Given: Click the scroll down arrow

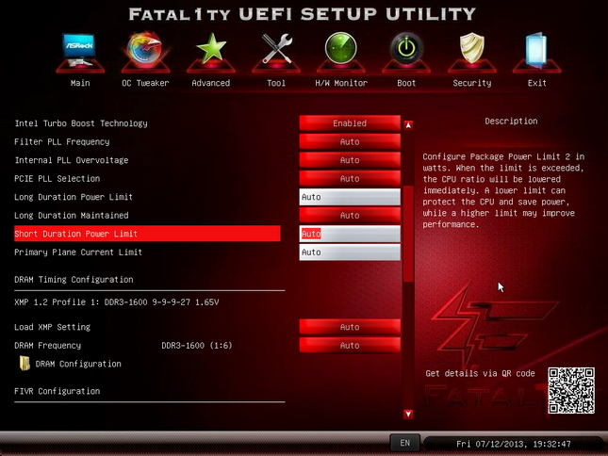Looking at the screenshot, I should pyautogui.click(x=408, y=415).
